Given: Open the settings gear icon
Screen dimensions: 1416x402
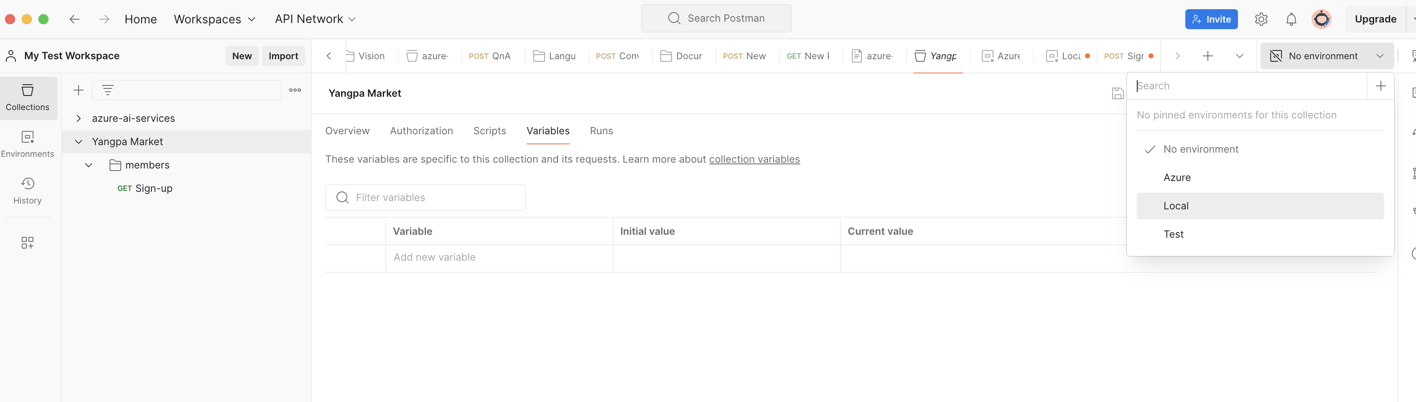Looking at the screenshot, I should [x=1261, y=19].
